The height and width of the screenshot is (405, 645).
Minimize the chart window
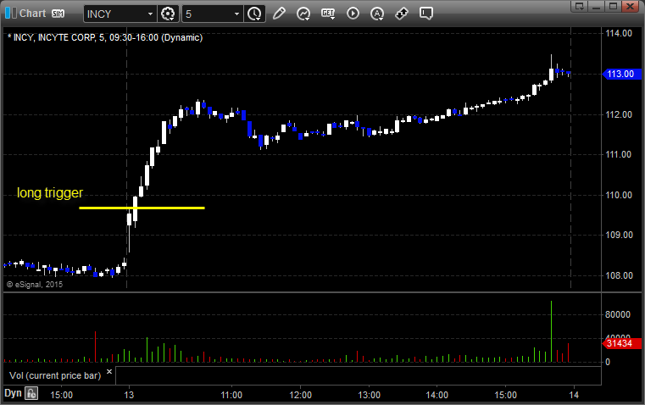click(597, 6)
